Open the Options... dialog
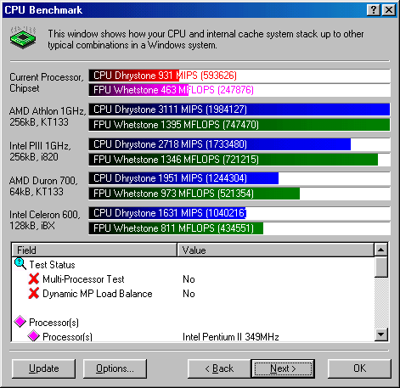Screen dimensions: 400x388 115,368
